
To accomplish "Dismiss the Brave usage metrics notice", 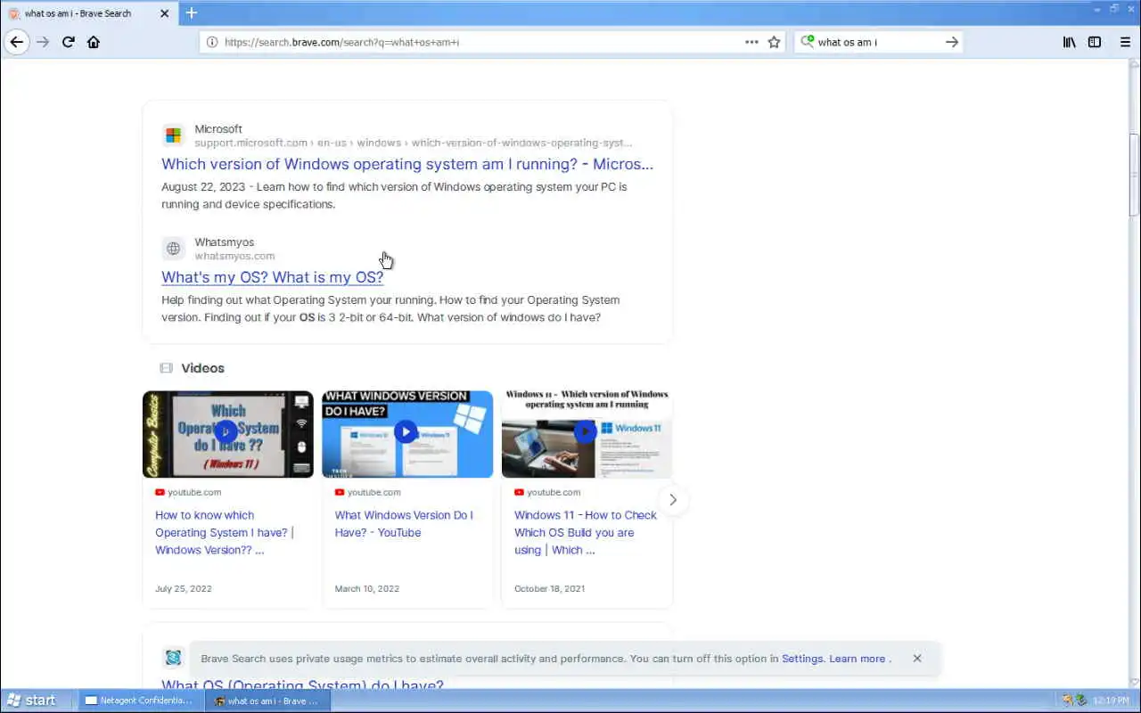I will coord(917,659).
